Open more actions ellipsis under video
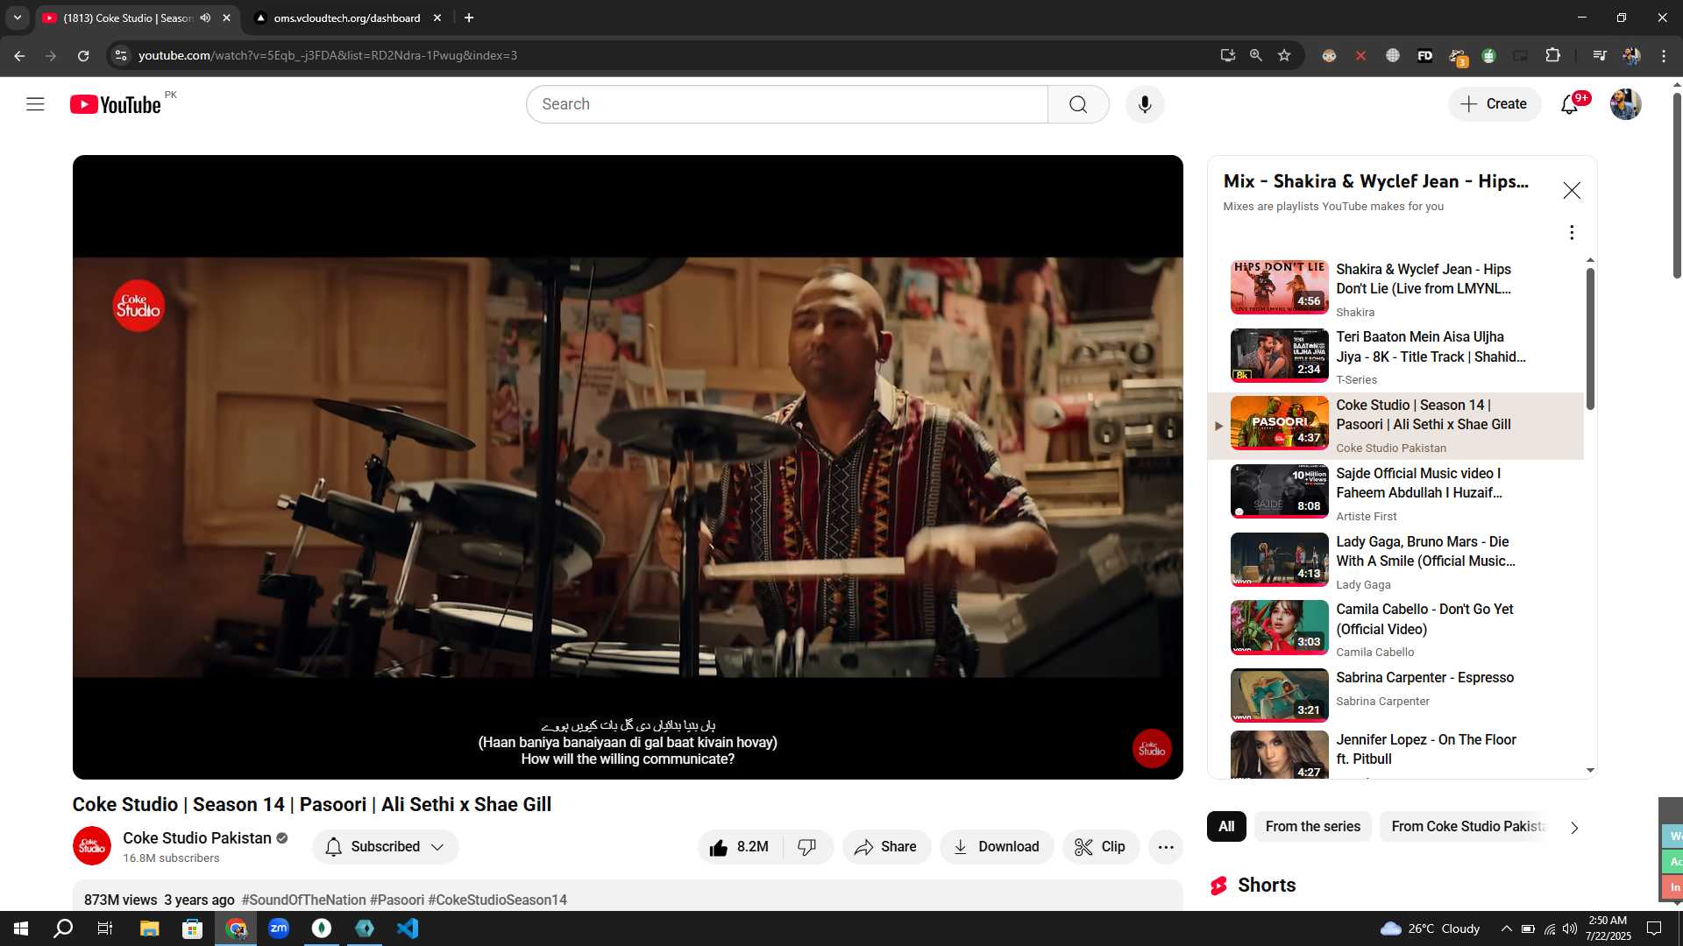 coord(1166,847)
